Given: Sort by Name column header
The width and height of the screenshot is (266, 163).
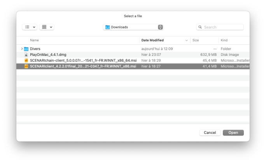Looking at the screenshot, I should 34,40.
